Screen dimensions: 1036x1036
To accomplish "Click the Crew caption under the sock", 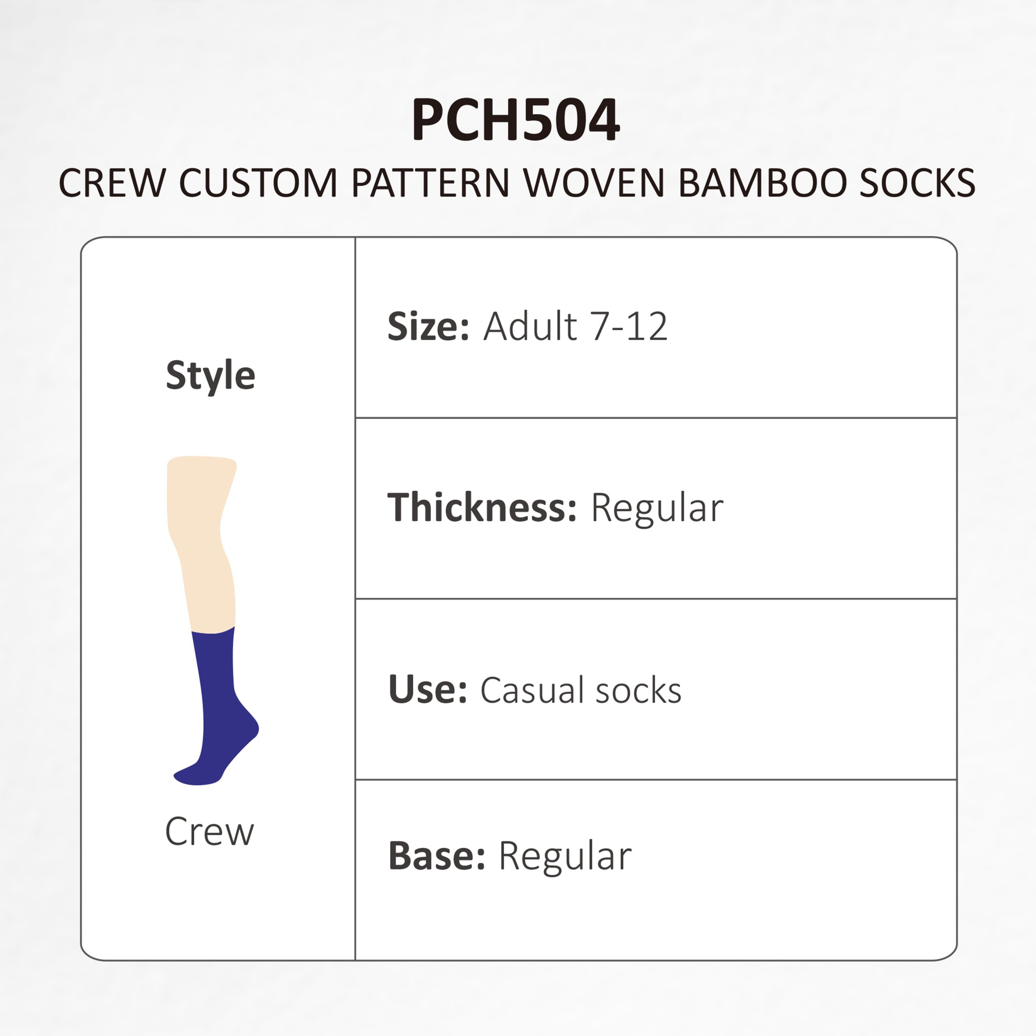I will [209, 832].
